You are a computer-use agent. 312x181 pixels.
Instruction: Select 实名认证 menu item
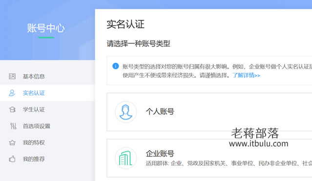click(x=47, y=93)
